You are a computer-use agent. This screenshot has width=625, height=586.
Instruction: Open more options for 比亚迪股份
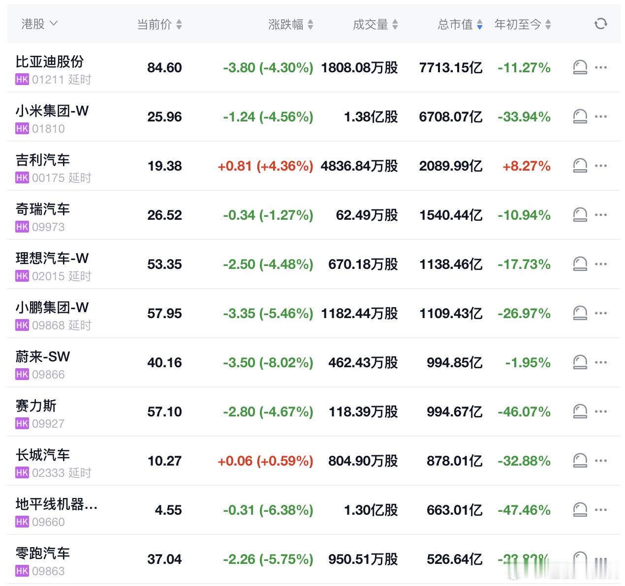(601, 67)
